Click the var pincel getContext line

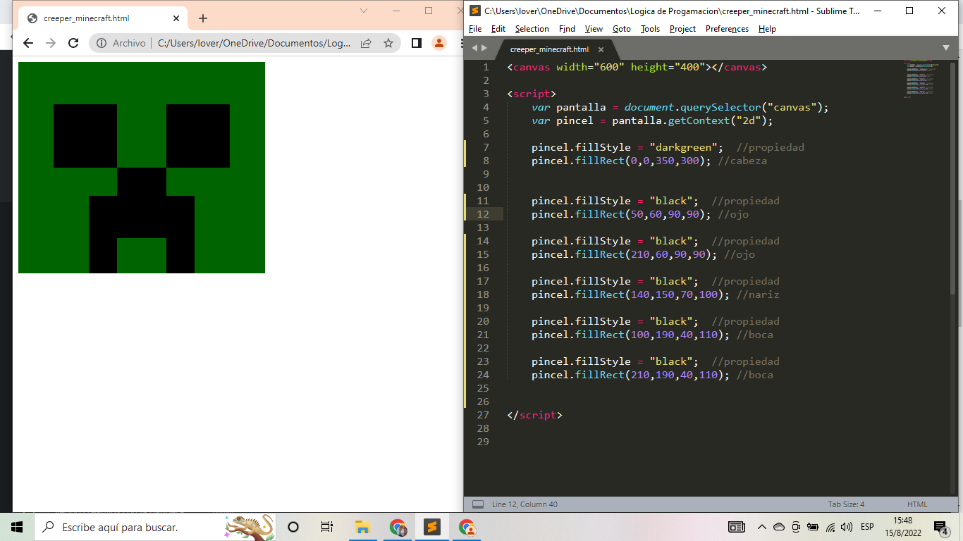pyautogui.click(x=652, y=120)
